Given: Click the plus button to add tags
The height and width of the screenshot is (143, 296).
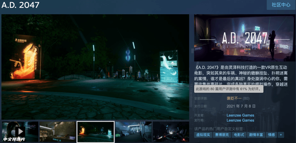Looking at the screenshot, I should (x=281, y=135).
